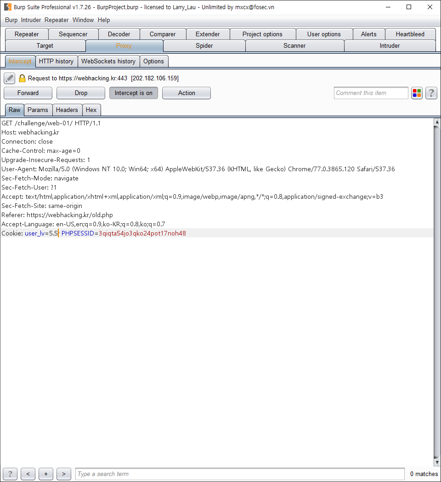
Task: Click the Type a search term field
Action: click(240, 474)
